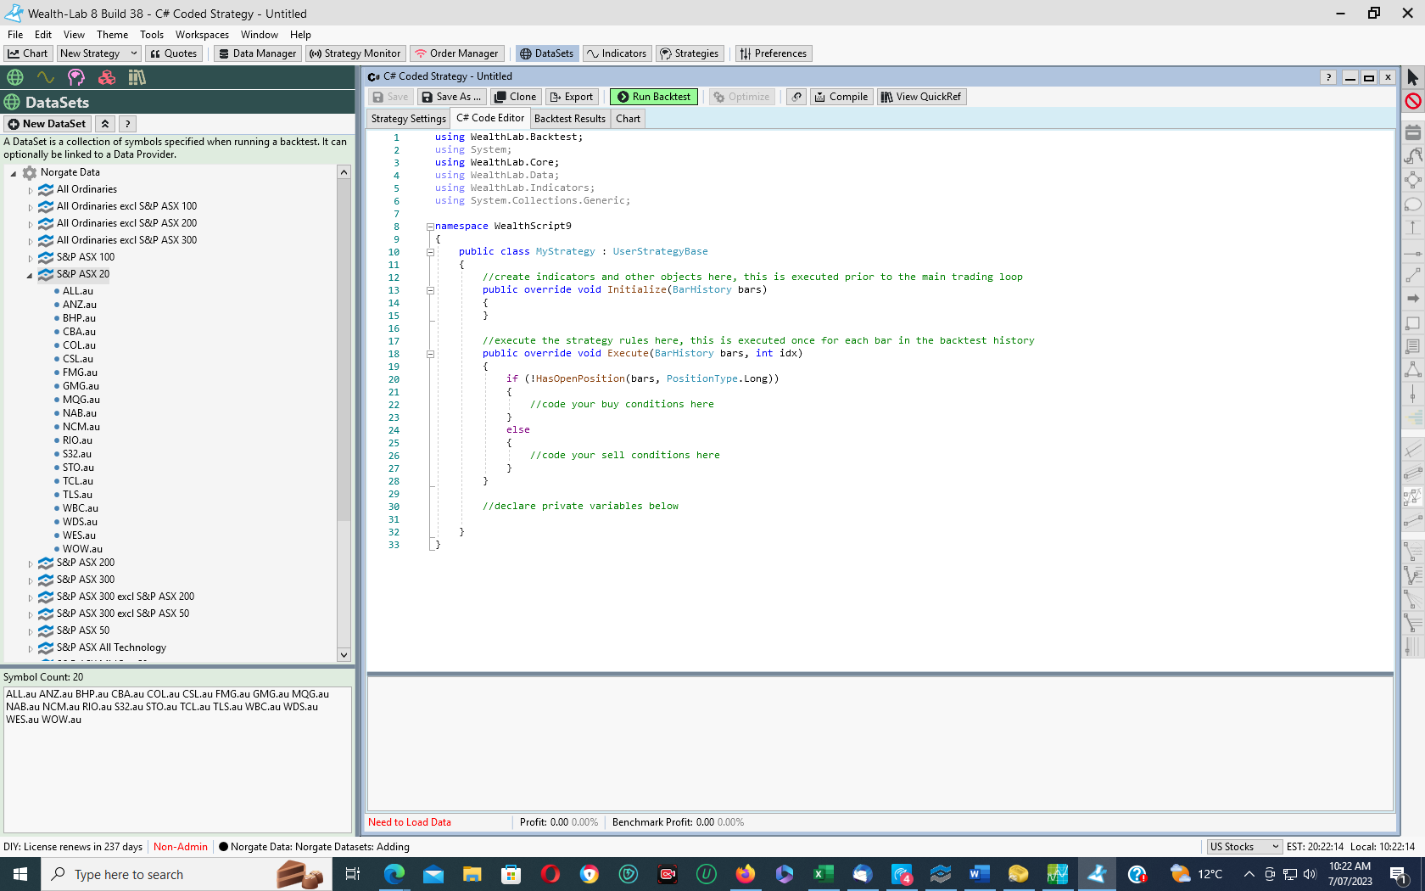This screenshot has width=1425, height=891.
Task: Clone the current strategy
Action: coord(515,97)
